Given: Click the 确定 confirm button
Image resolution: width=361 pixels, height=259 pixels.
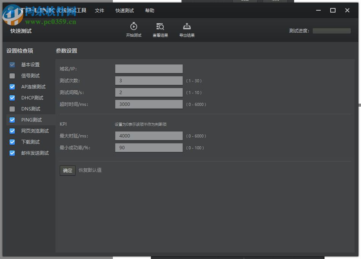Looking at the screenshot, I should pyautogui.click(x=67, y=170).
